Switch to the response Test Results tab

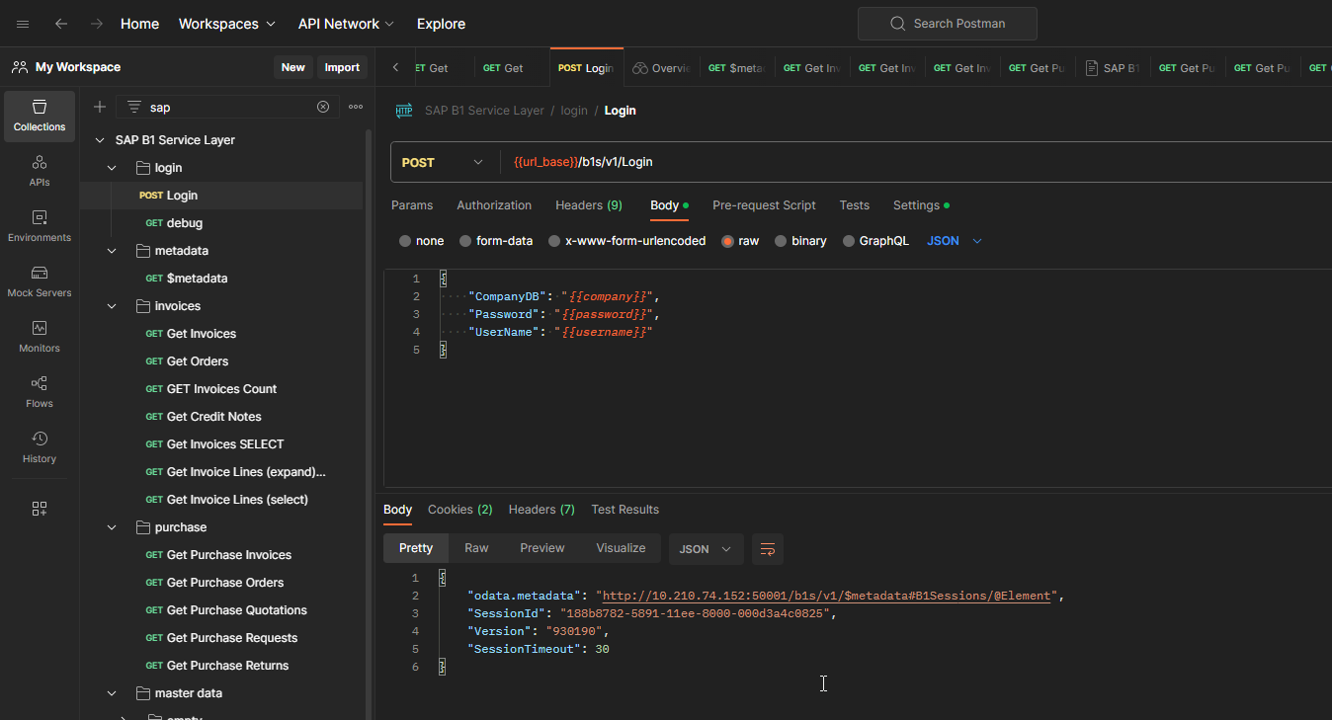point(624,510)
